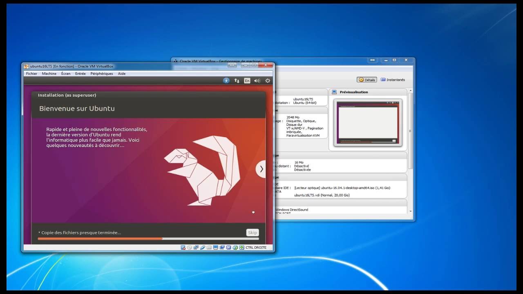Click the Ubuntu accessibility icon in top panel

tap(226, 81)
